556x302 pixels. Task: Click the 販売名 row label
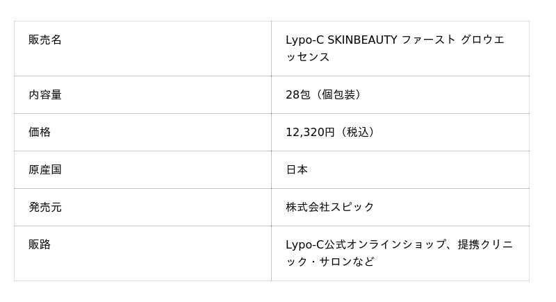[x=45, y=40]
